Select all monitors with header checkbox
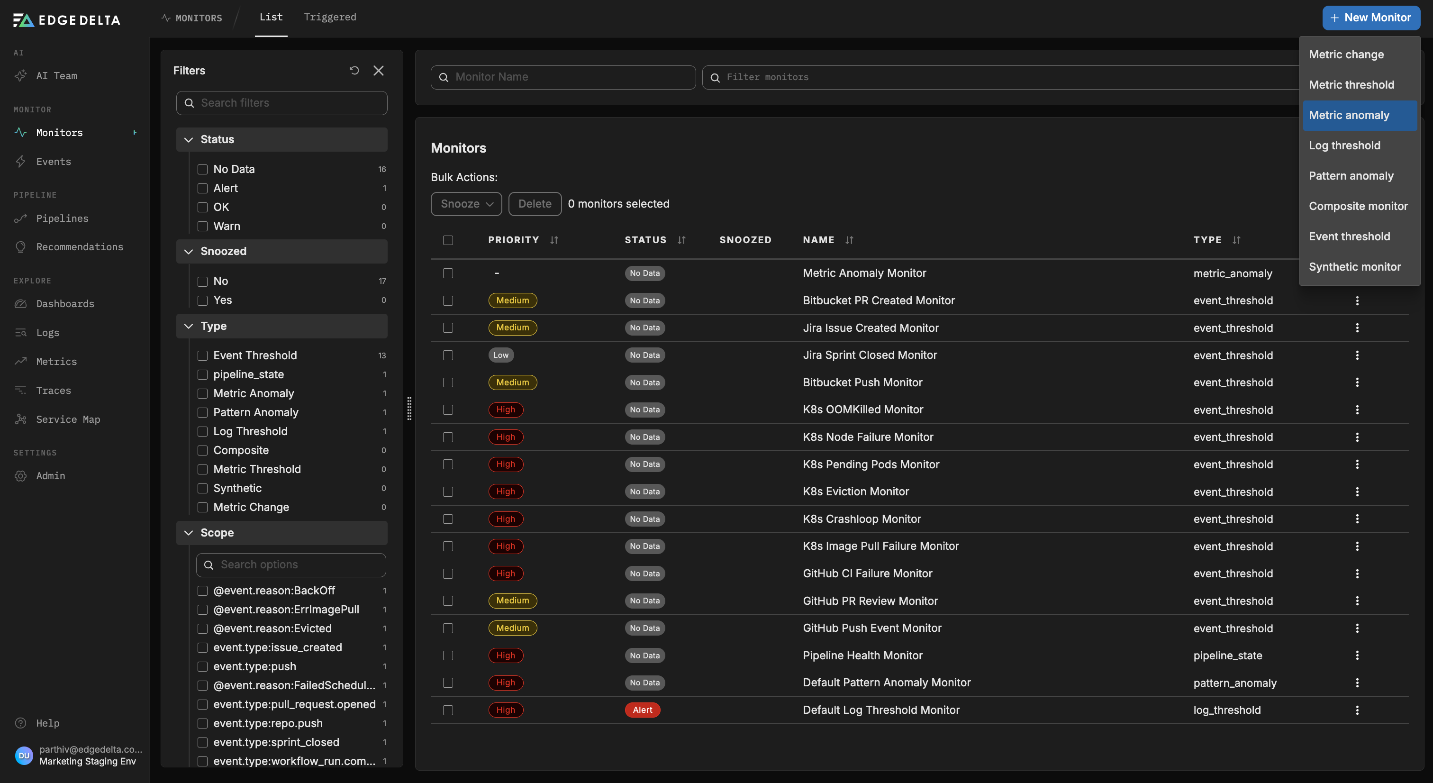This screenshot has height=783, width=1433. click(x=448, y=240)
